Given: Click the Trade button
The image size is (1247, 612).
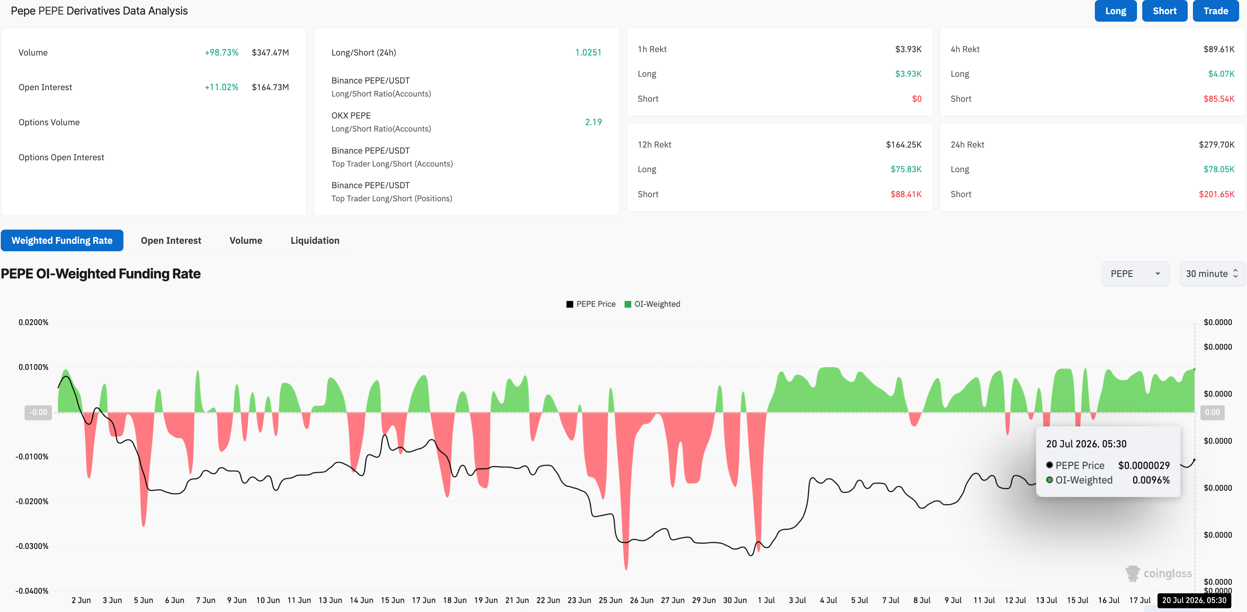Looking at the screenshot, I should 1216,11.
